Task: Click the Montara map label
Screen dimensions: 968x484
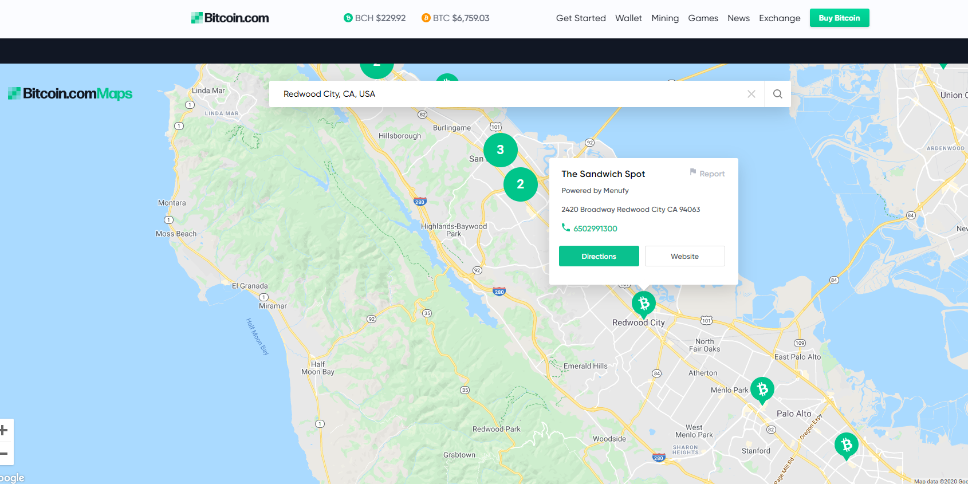Action: pos(172,203)
